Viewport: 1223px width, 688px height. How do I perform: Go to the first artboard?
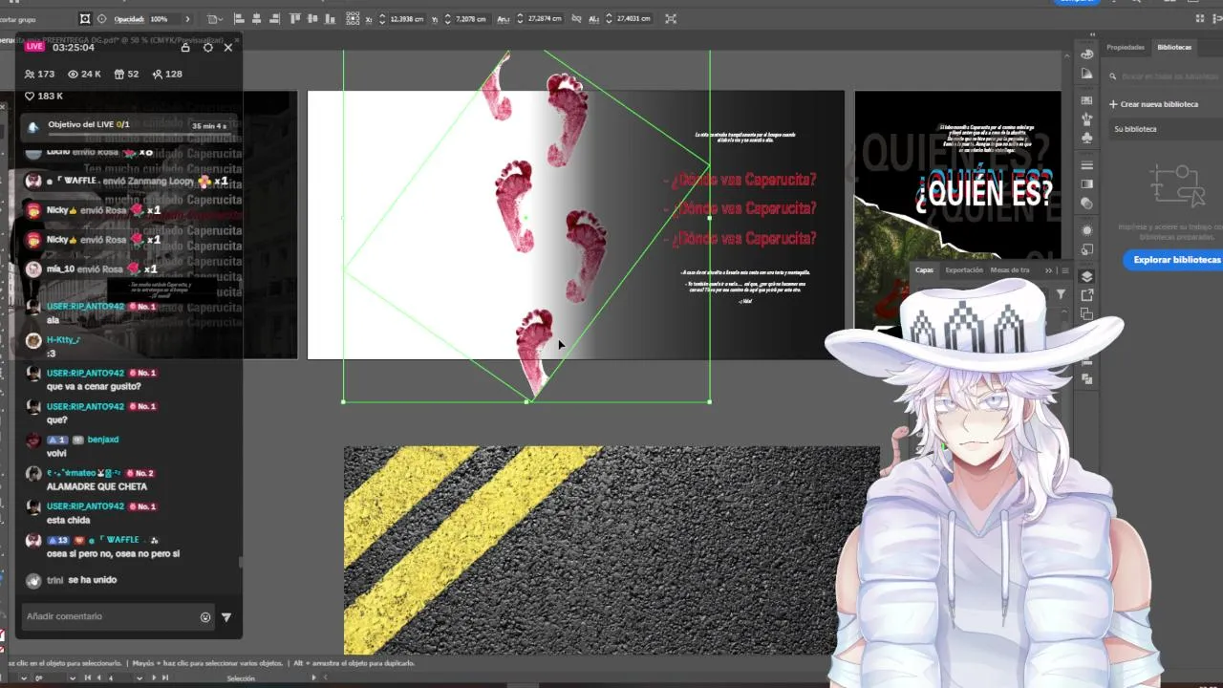(x=88, y=677)
